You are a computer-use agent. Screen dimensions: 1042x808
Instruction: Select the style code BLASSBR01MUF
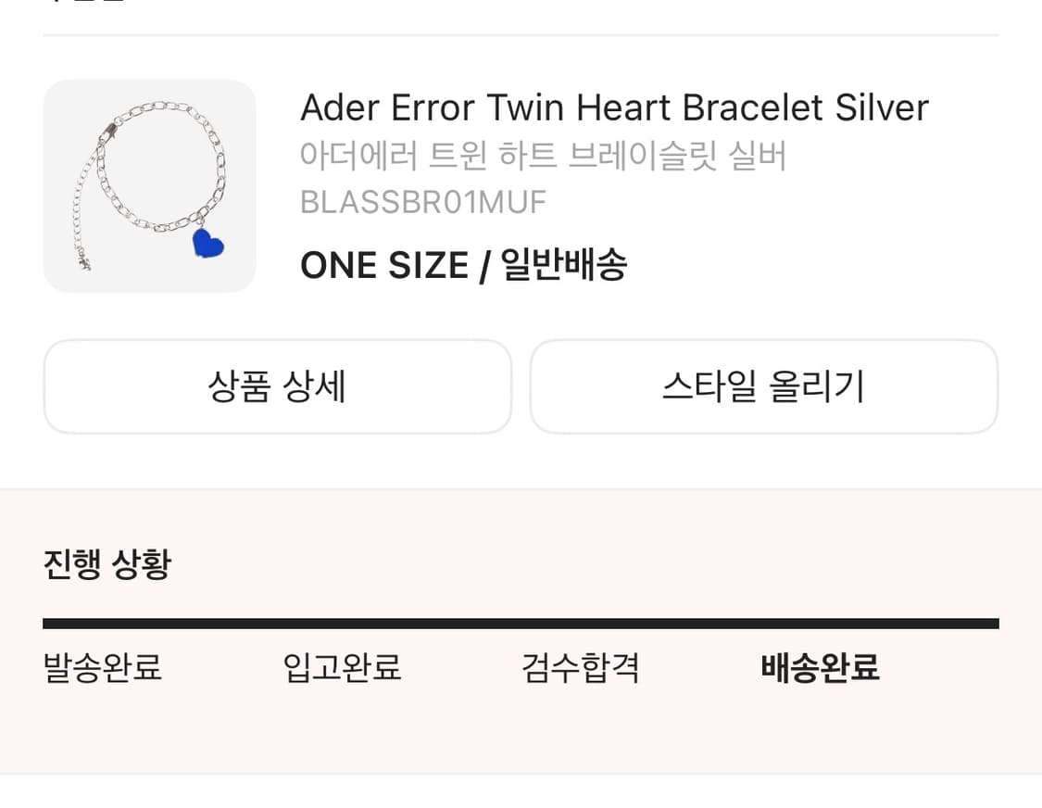click(x=422, y=202)
